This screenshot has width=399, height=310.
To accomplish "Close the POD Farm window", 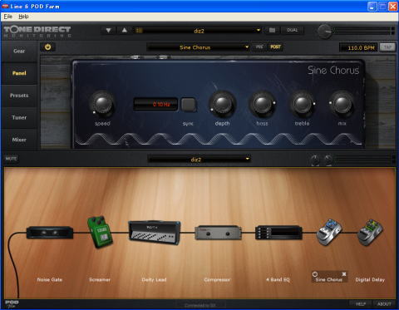I will pos(393,7).
